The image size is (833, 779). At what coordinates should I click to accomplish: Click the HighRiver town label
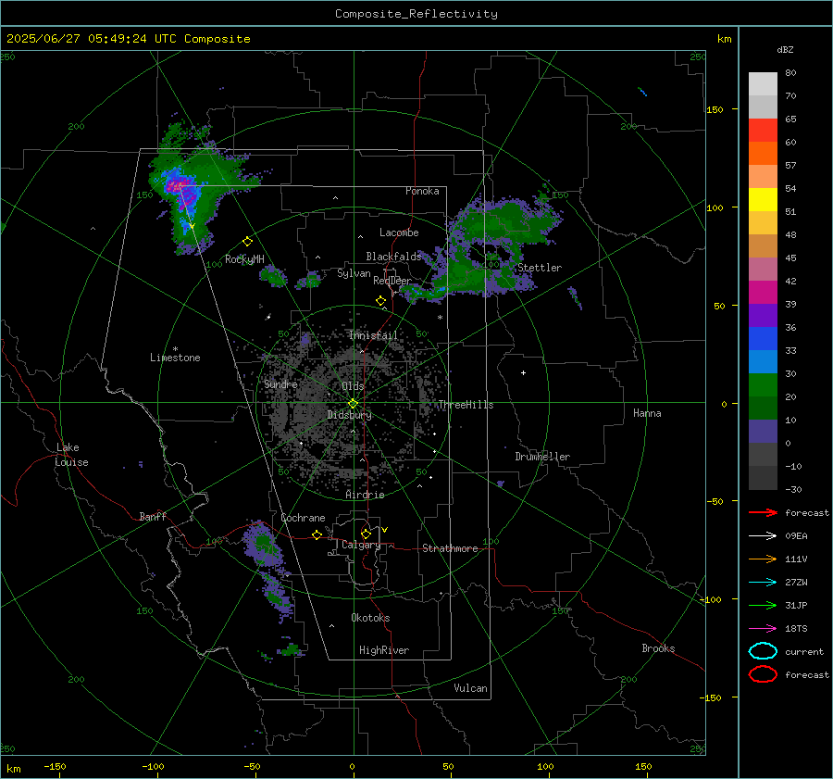[384, 650]
